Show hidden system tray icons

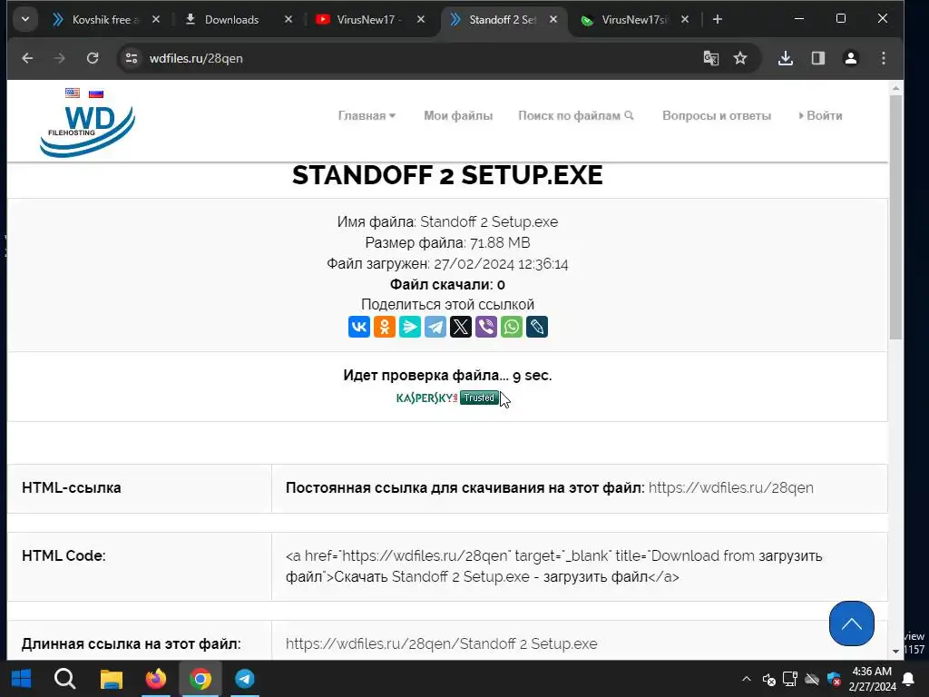(x=747, y=679)
